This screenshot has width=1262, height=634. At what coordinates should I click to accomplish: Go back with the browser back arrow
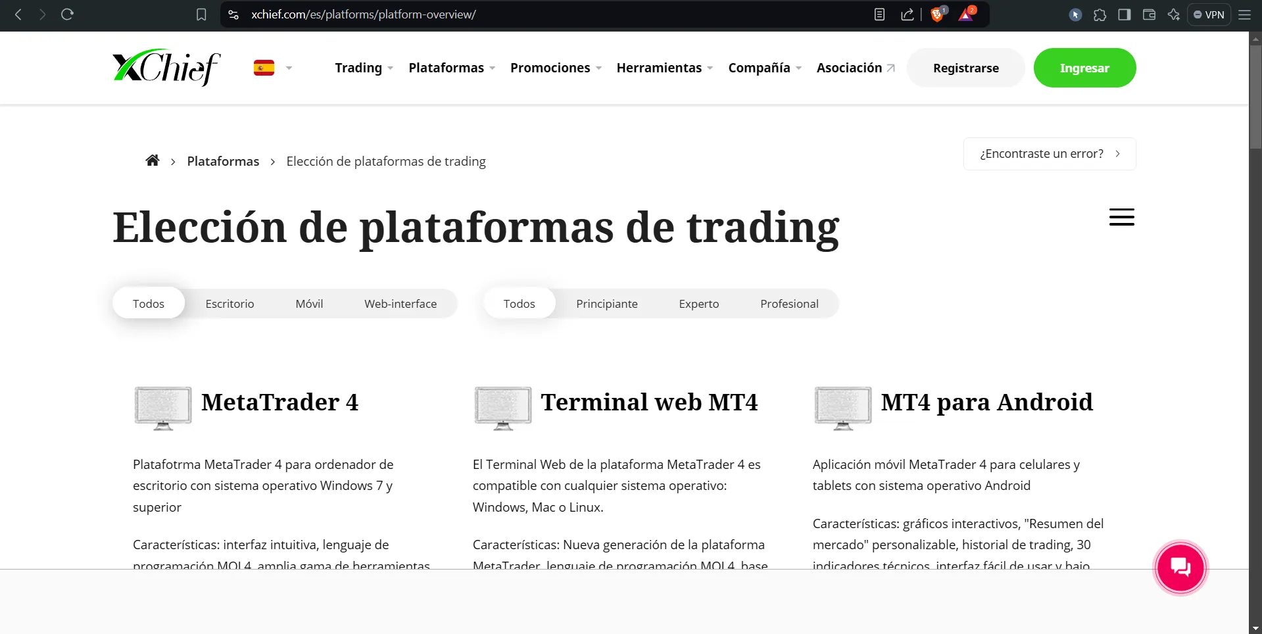click(18, 14)
